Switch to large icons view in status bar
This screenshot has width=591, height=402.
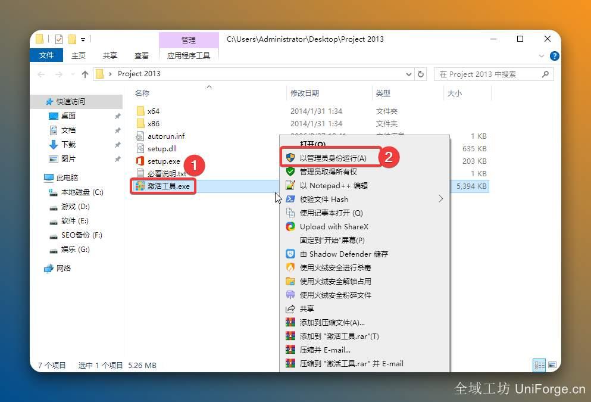coord(552,365)
